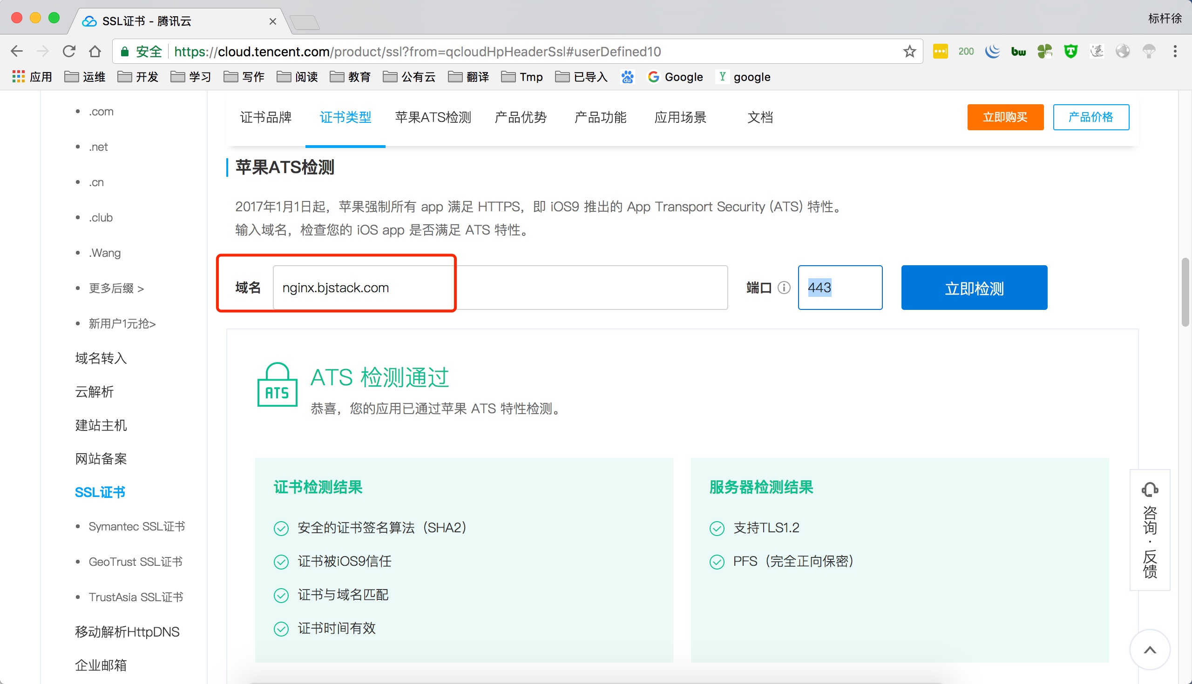Click the 200 status extension icon

pos(966,51)
